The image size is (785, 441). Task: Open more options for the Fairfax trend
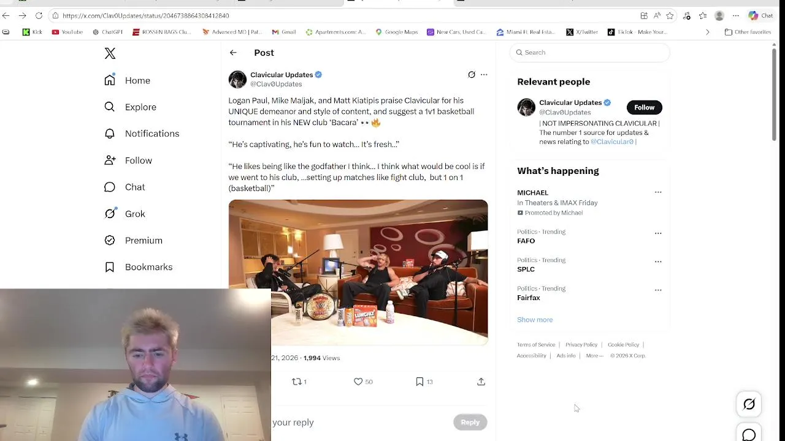coord(658,290)
